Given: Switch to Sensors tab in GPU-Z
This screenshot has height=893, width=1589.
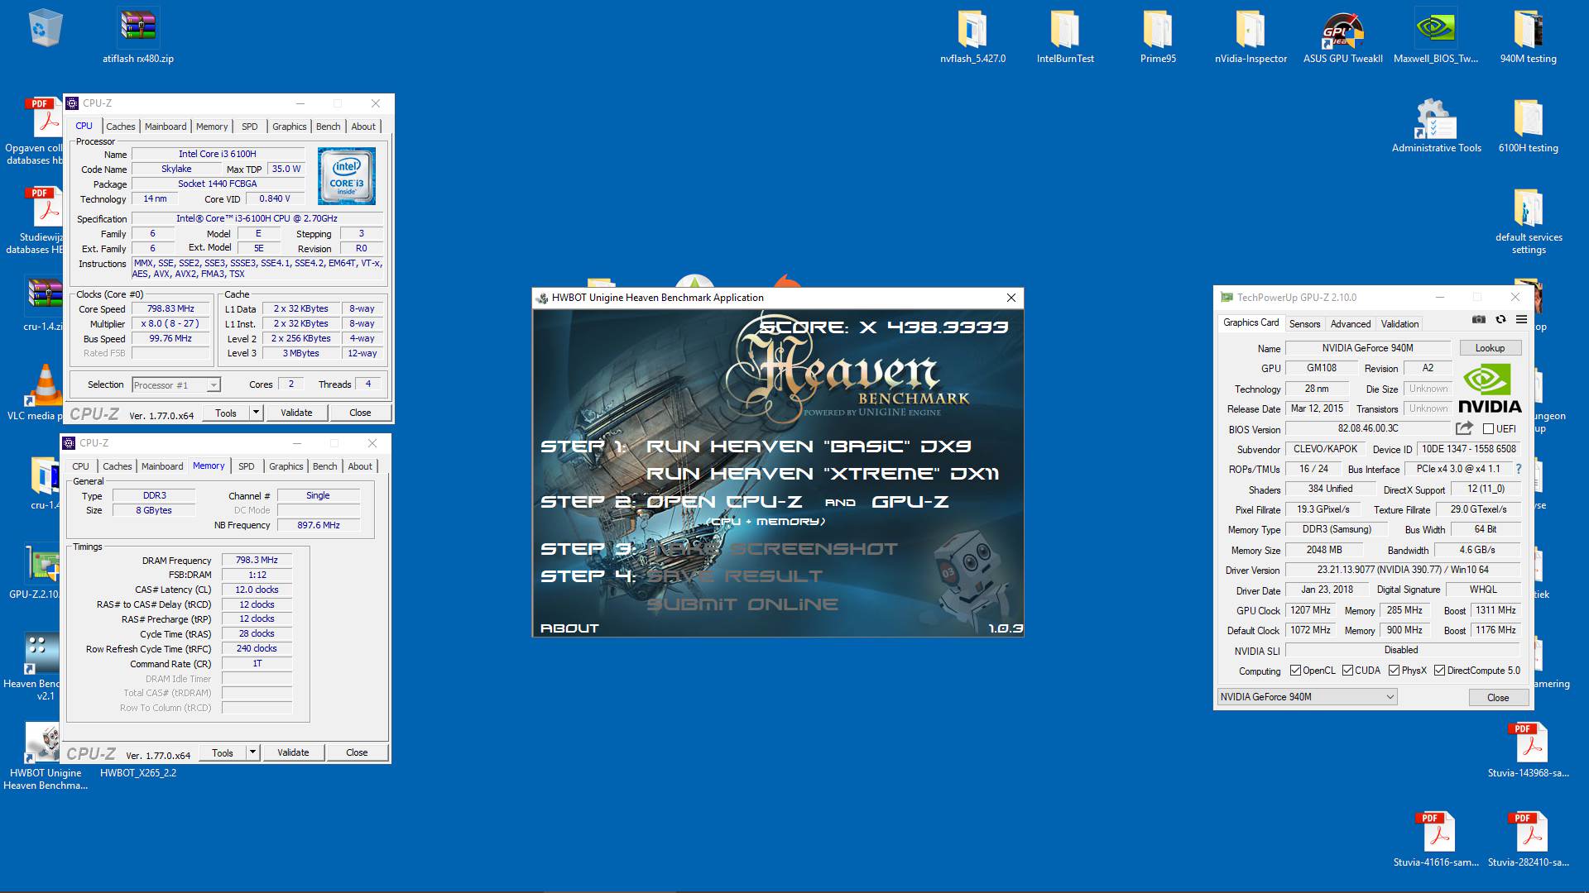Looking at the screenshot, I should [x=1304, y=324].
